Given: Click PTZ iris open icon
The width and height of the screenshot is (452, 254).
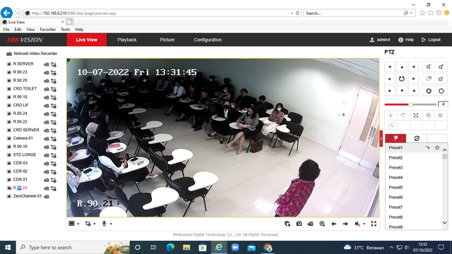Looking at the screenshot, I should 441,91.
